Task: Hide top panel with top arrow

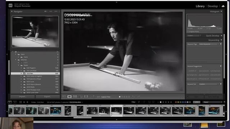Action: click(116, 2)
